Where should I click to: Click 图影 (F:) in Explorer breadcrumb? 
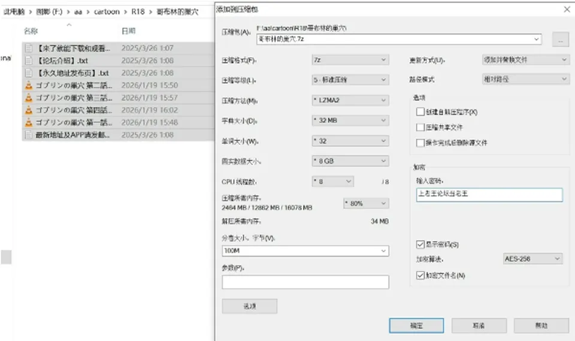point(49,12)
